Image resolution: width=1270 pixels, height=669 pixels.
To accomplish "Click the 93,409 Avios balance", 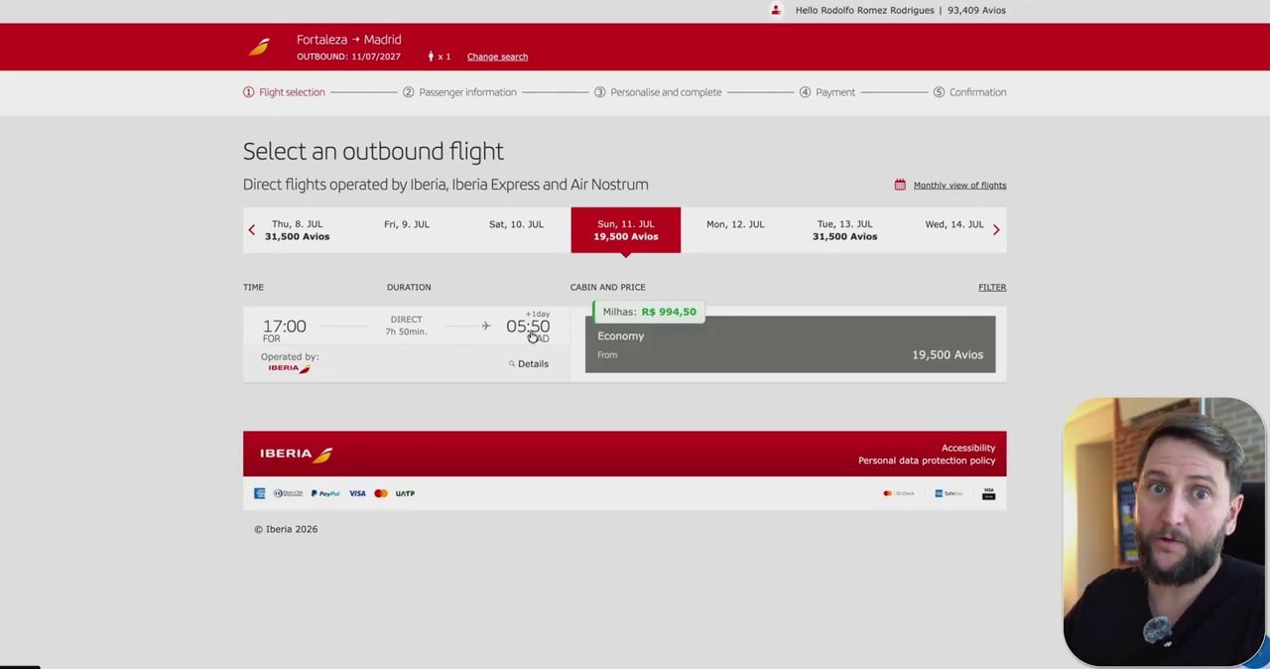I will 976,10.
